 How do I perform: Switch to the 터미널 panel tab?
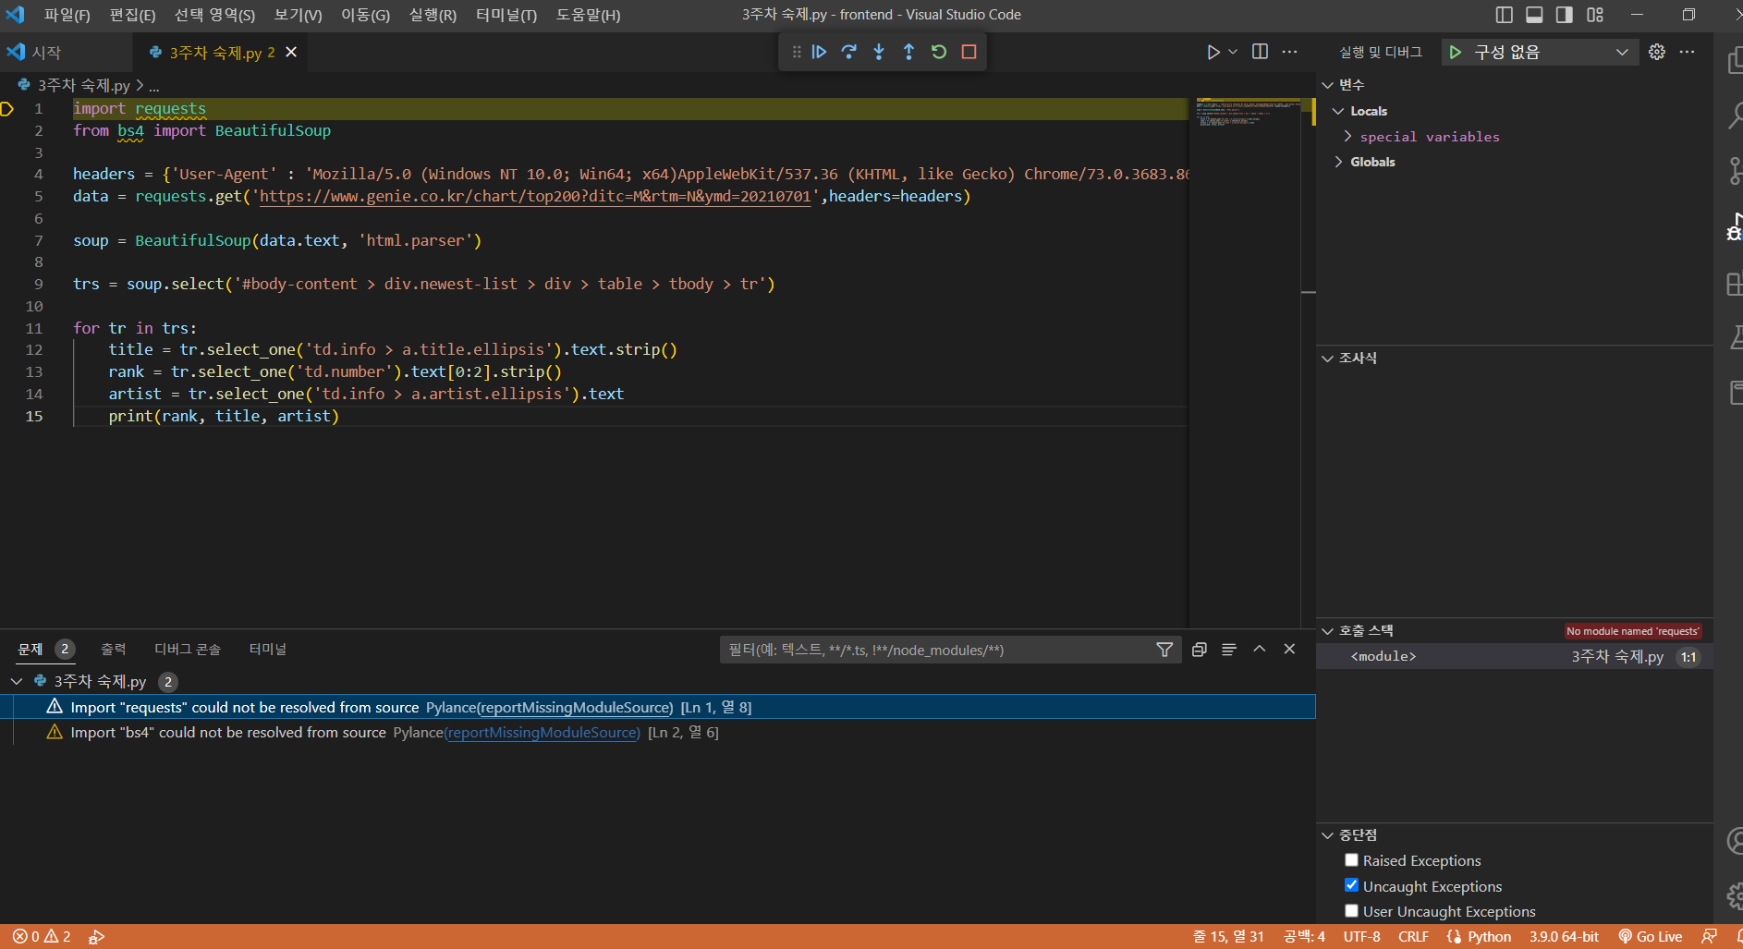pos(268,650)
